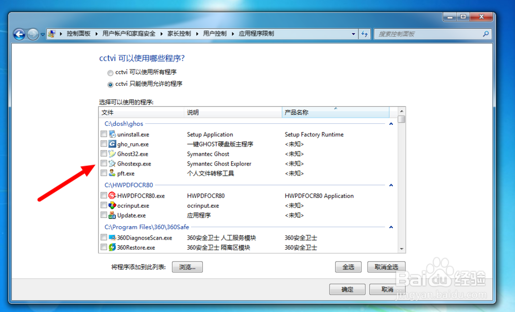Select 控制面板 breadcrumb

78,33
